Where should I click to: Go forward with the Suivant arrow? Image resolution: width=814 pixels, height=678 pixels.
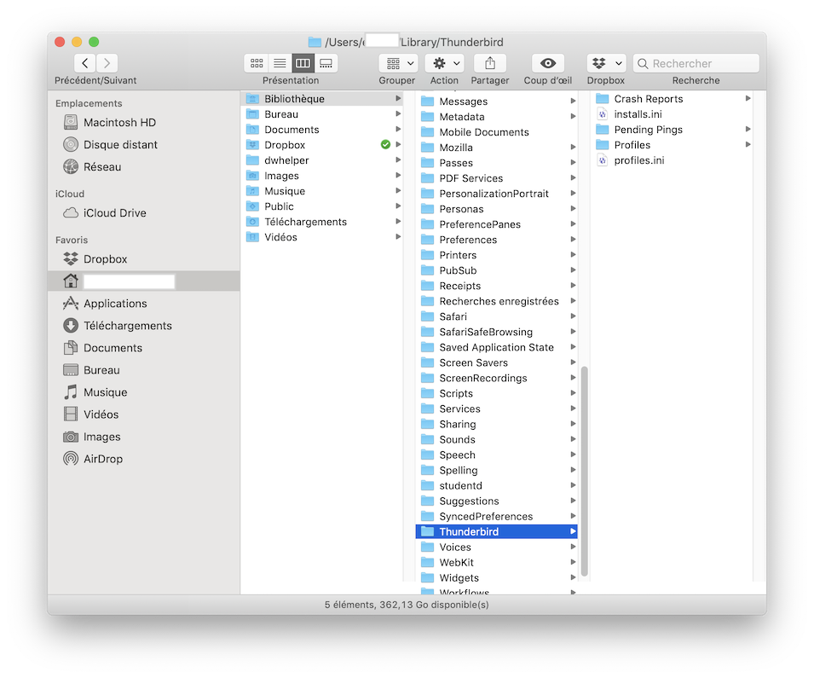107,63
